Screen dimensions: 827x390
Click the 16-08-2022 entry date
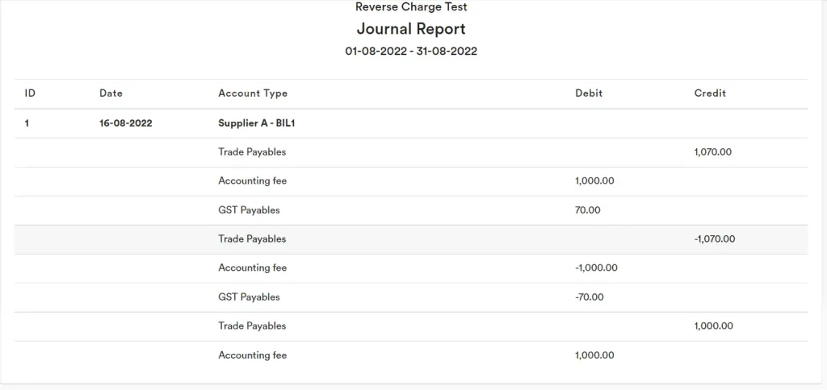[126, 123]
